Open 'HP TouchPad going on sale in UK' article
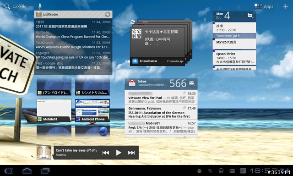The width and height of the screenshot is (293, 176). (73, 55)
